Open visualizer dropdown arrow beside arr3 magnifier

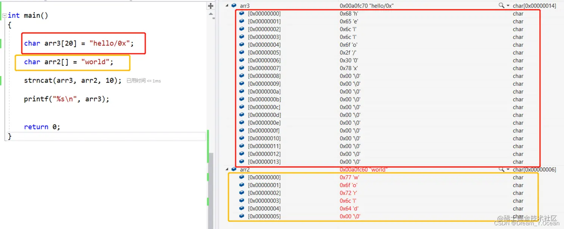point(508,6)
